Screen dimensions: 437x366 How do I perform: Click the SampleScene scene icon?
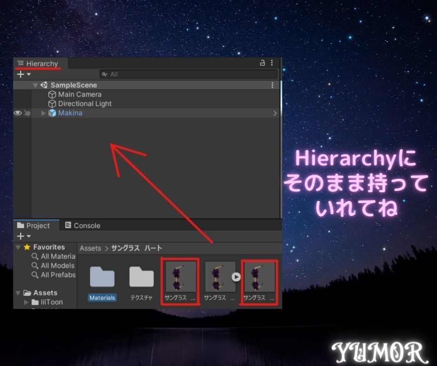[44, 85]
